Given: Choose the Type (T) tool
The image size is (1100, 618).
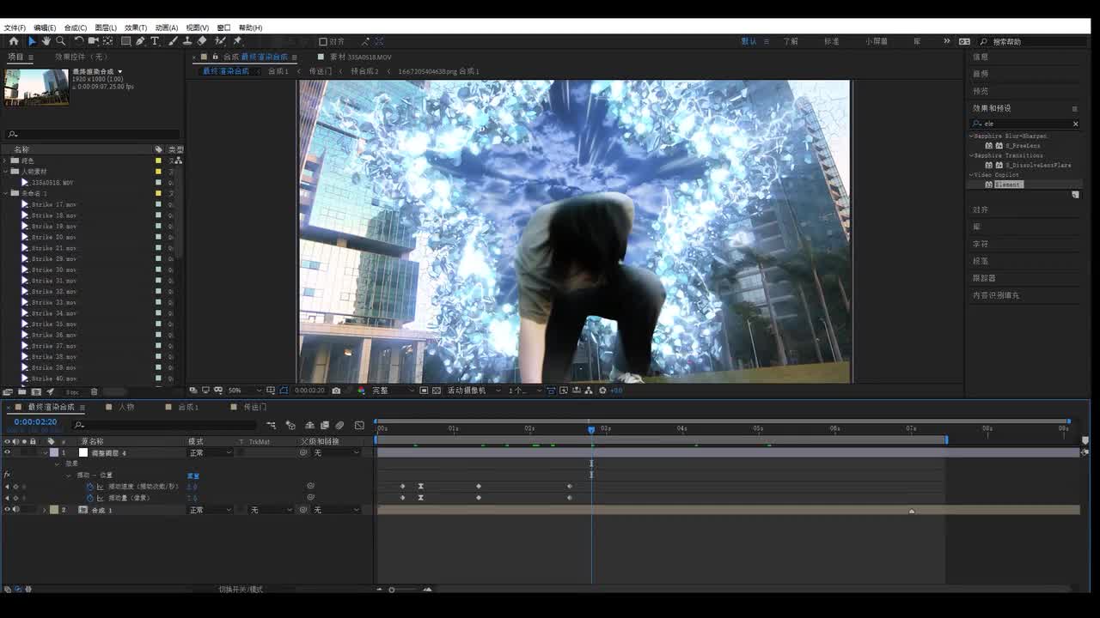Looking at the screenshot, I should [155, 41].
